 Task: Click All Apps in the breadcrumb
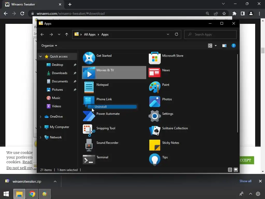(x=90, y=34)
